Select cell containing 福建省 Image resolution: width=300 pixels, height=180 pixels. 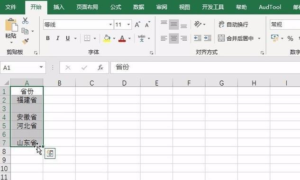tap(27, 100)
